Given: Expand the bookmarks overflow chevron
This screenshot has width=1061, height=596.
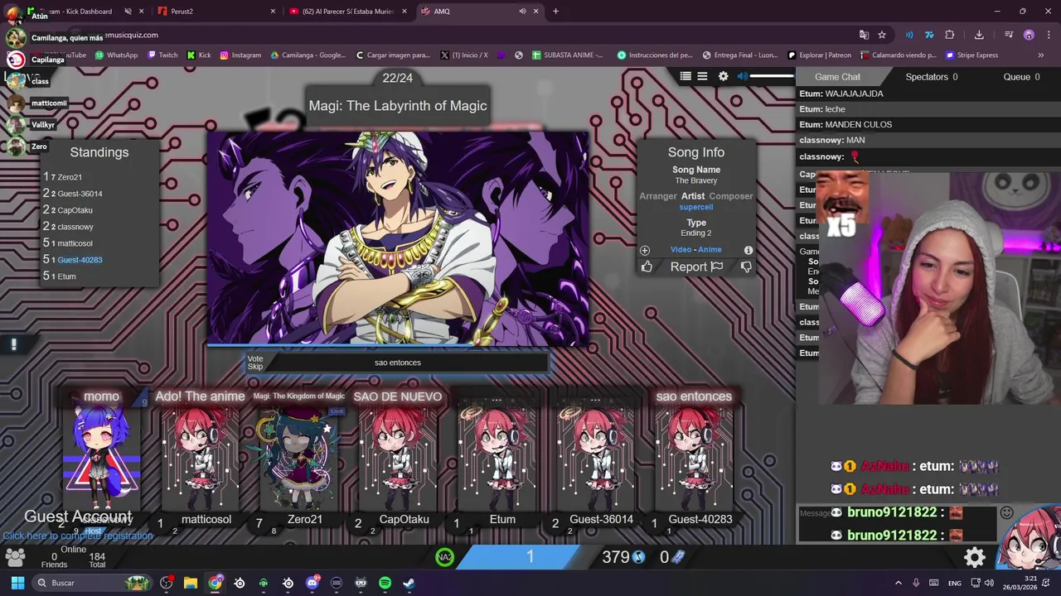Looking at the screenshot, I should [x=1040, y=55].
